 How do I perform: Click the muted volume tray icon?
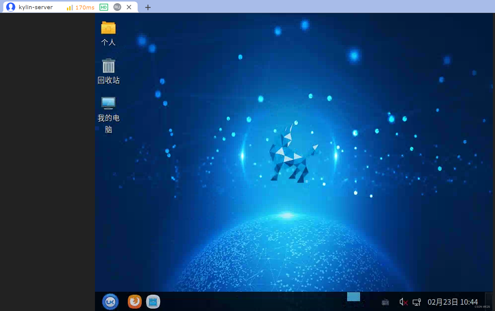403,302
